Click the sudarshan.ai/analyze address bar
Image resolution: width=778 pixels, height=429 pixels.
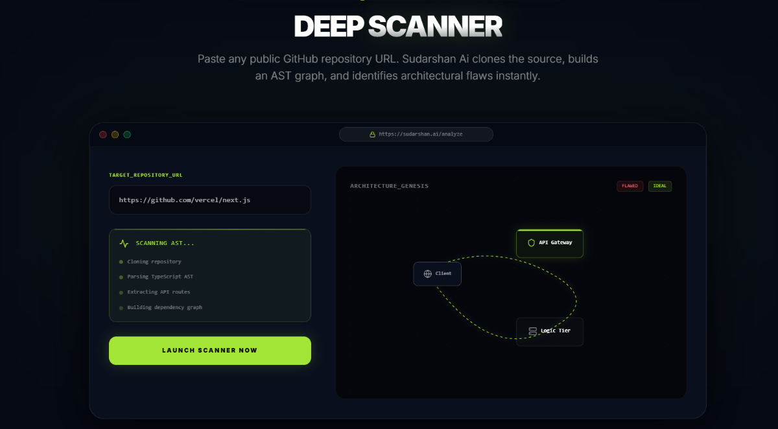tap(416, 134)
